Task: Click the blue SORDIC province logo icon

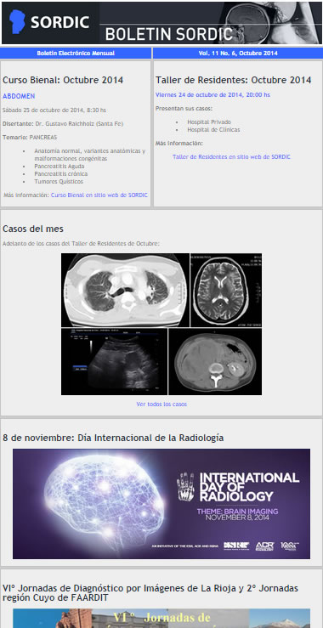Action: 17,22
